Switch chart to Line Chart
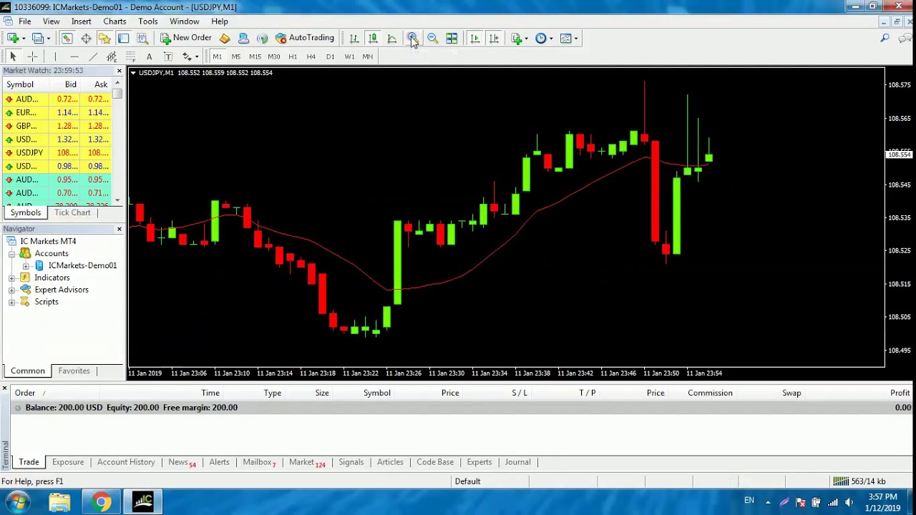This screenshot has width=916, height=515. click(x=392, y=38)
